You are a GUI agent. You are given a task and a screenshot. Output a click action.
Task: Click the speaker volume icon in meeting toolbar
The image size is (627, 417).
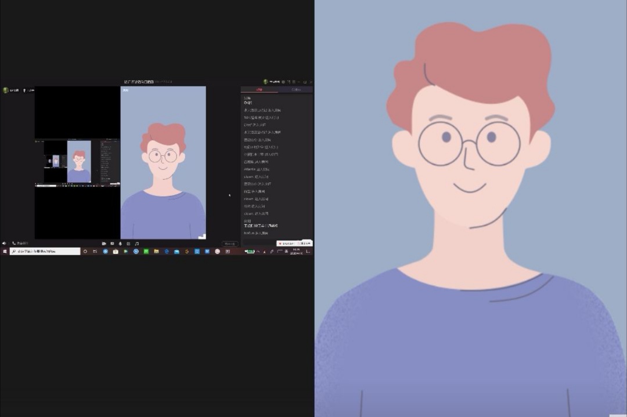[x=3, y=244]
